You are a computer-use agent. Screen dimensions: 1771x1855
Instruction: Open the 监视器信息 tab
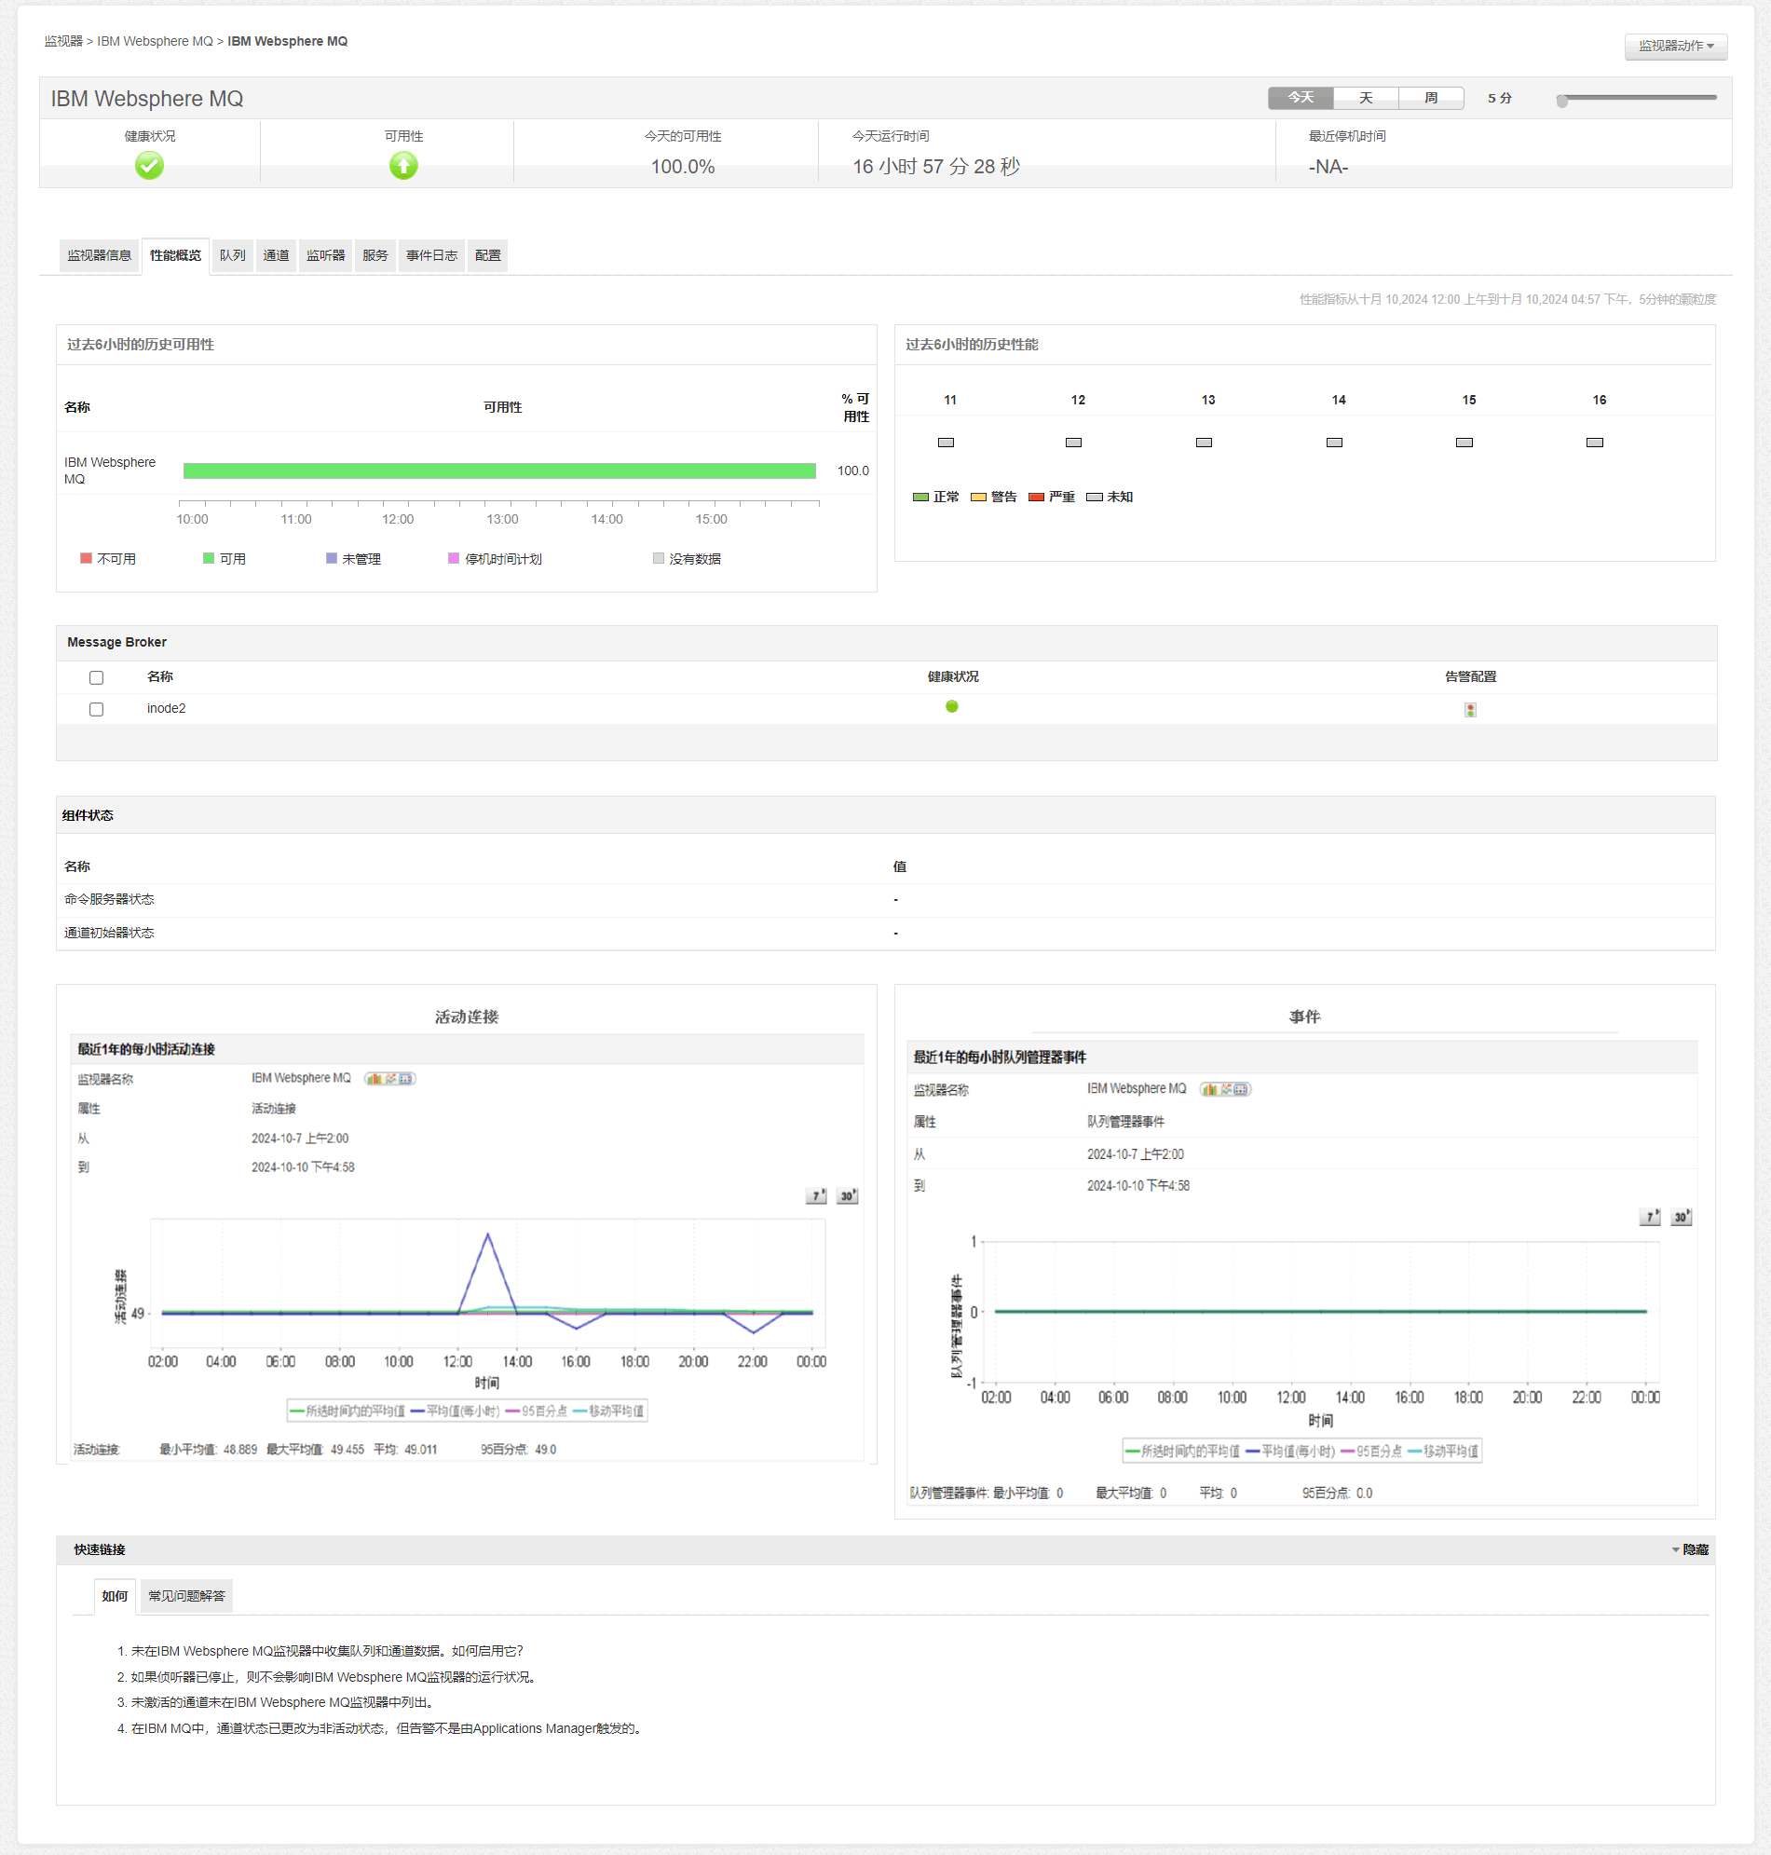pos(99,256)
